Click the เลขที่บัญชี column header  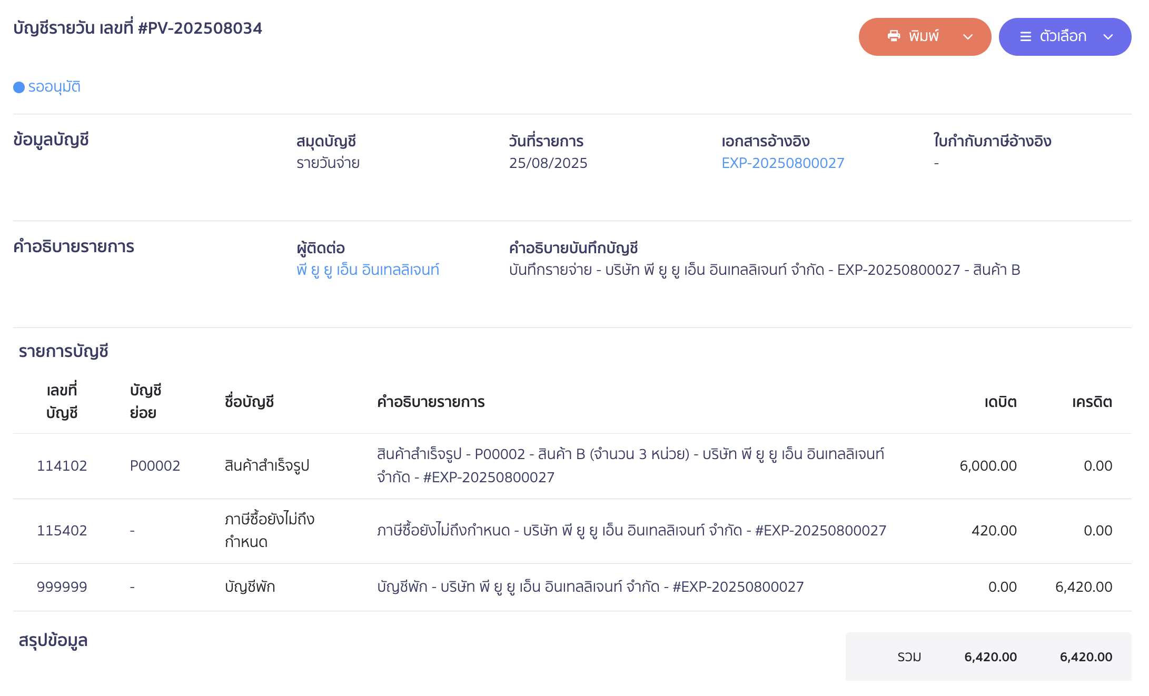coord(62,402)
